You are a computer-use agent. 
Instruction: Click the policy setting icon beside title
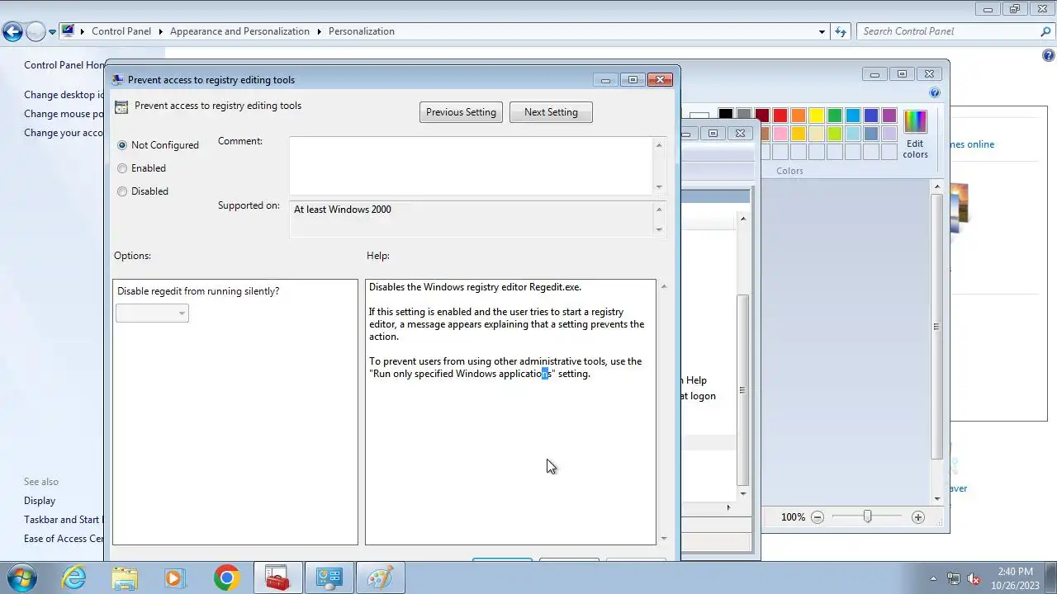[x=121, y=106]
